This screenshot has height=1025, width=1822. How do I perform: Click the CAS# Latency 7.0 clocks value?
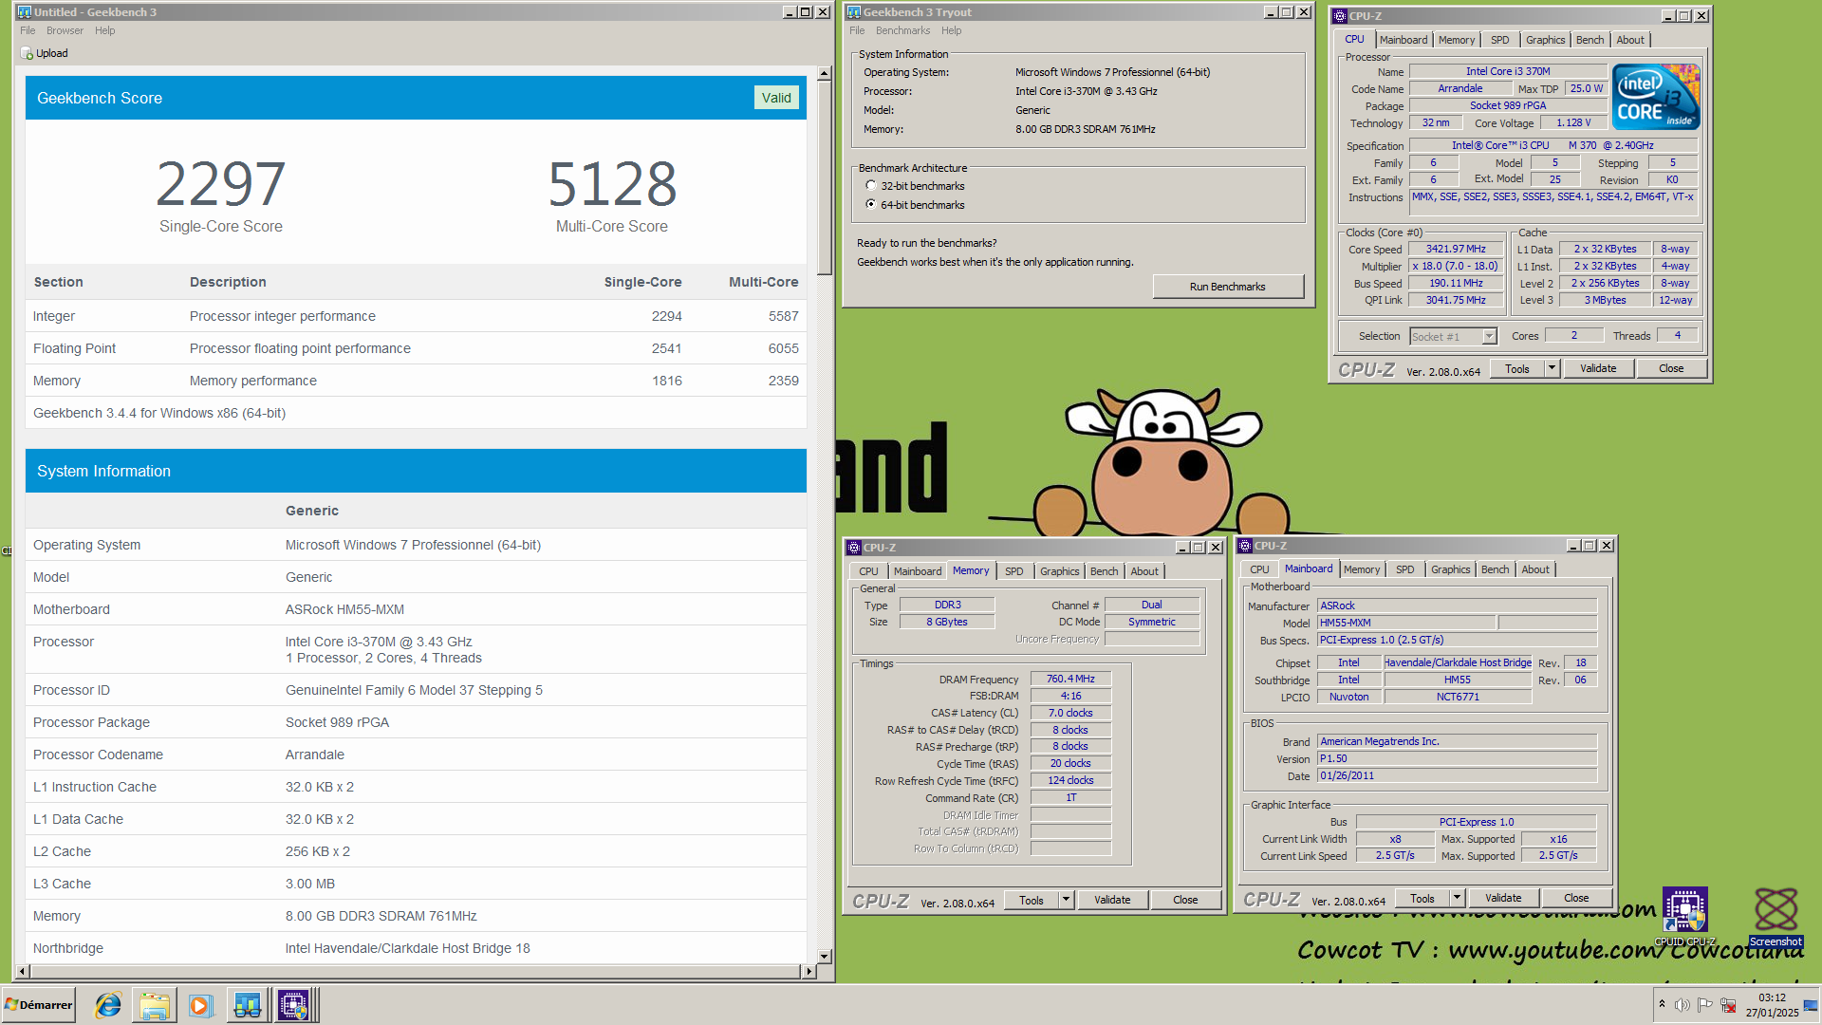coord(1070,713)
